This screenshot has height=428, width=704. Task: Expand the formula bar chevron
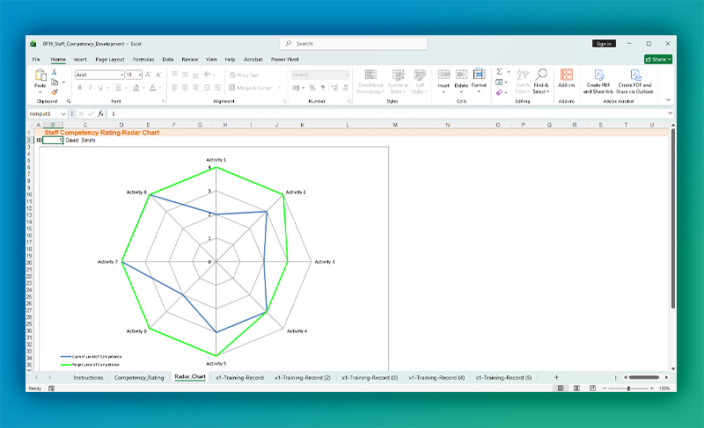671,113
